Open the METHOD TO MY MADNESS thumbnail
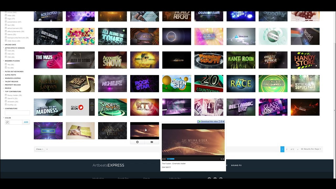Viewport: 336px width, 189px height. click(48, 107)
